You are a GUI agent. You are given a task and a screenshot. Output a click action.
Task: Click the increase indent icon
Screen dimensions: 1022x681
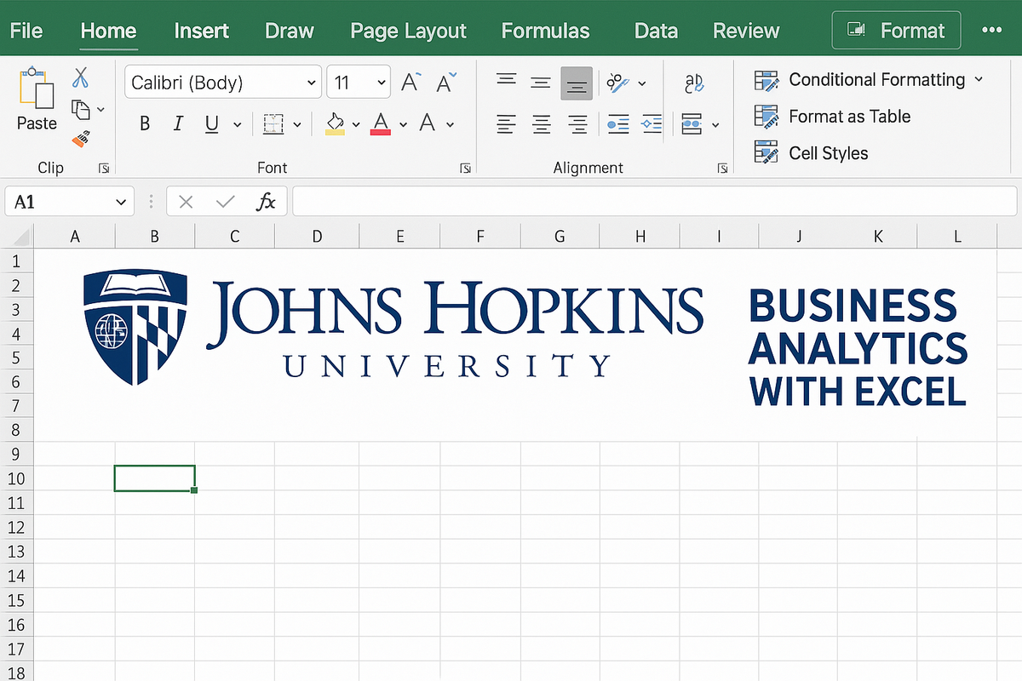[652, 124]
